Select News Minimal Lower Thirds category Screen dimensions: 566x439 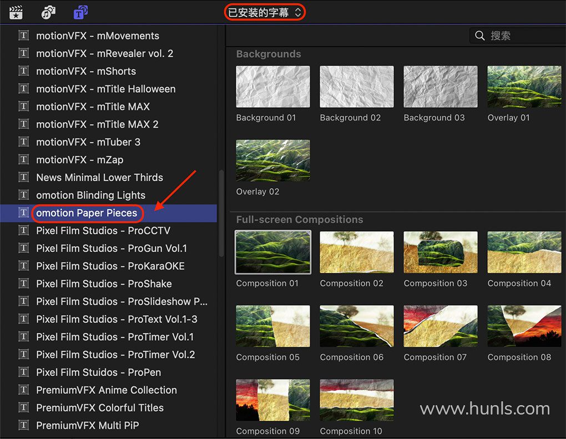pyautogui.click(x=108, y=177)
